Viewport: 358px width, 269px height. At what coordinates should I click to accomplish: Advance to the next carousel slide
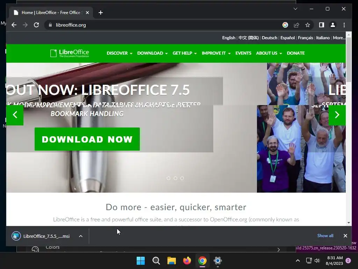point(337,115)
